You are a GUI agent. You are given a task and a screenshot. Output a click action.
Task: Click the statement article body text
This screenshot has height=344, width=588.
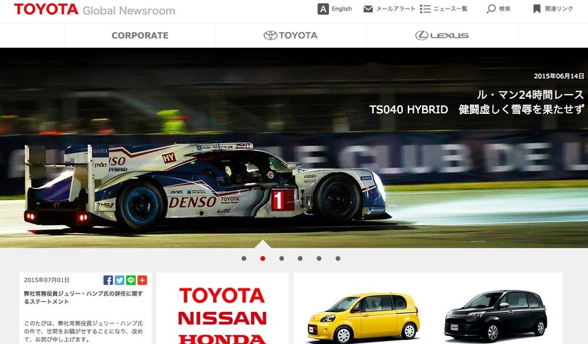(83, 331)
